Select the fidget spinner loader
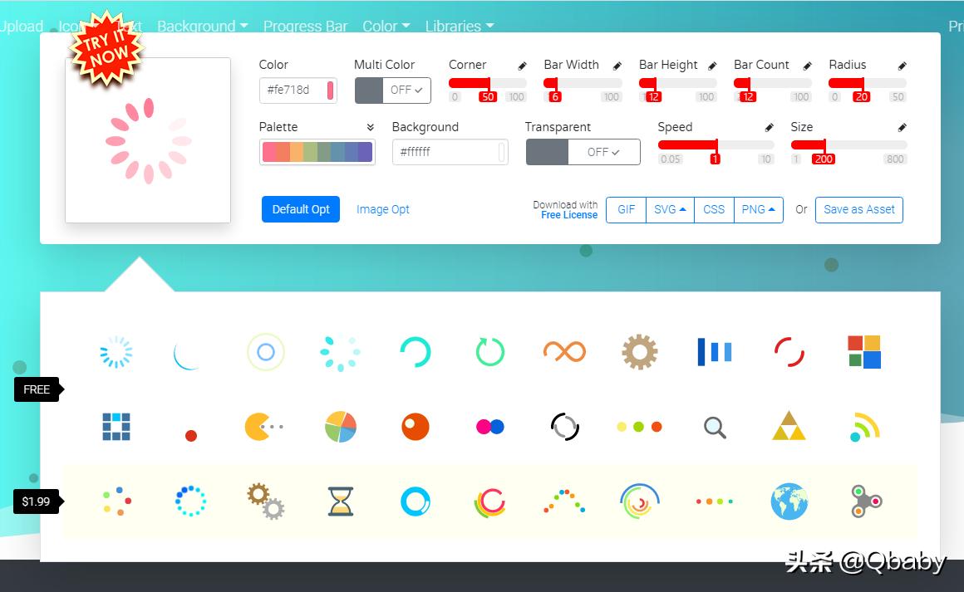Image resolution: width=964 pixels, height=592 pixels. [x=866, y=501]
